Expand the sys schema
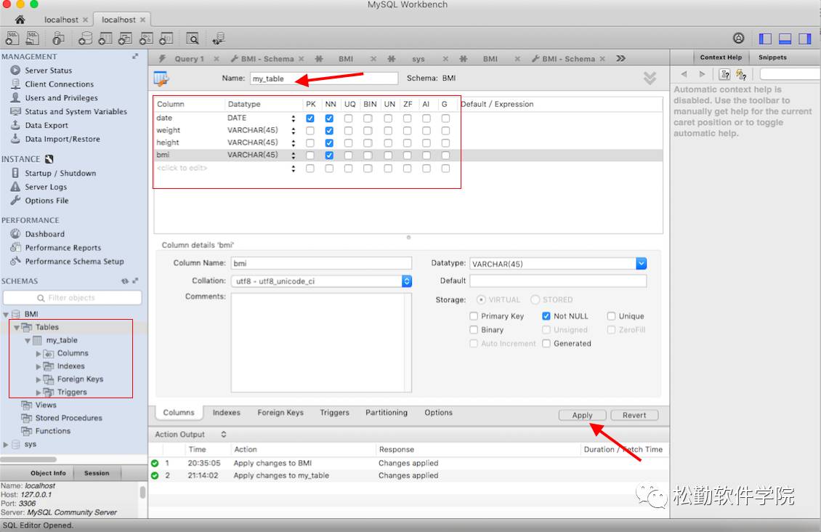The width and height of the screenshot is (821, 532). 6,445
